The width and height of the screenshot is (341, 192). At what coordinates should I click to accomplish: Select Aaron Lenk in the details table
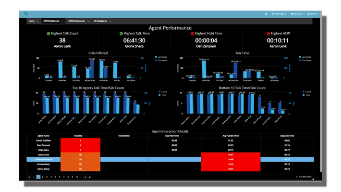coord(44,155)
